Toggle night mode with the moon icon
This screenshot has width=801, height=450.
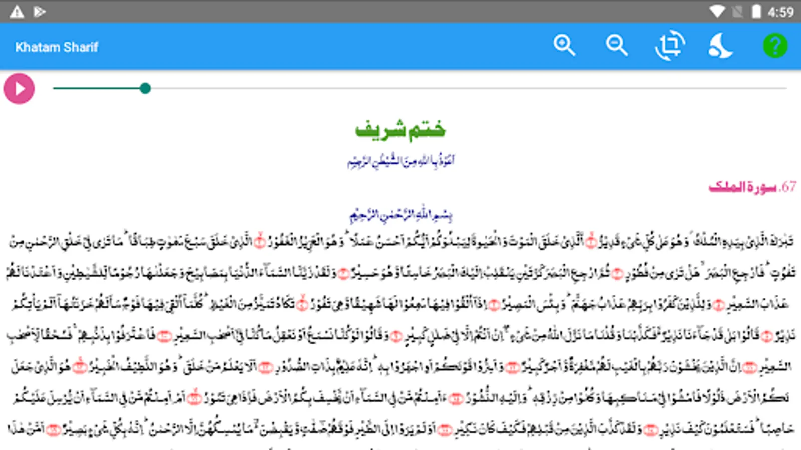pos(721,46)
